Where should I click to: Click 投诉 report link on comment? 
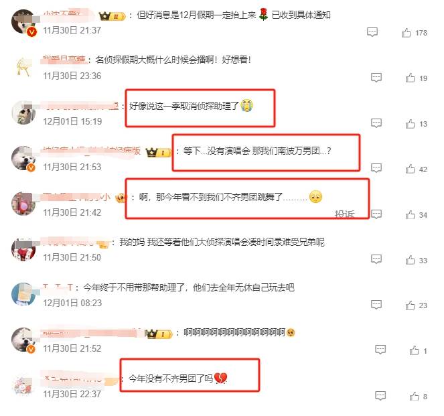pos(344,214)
